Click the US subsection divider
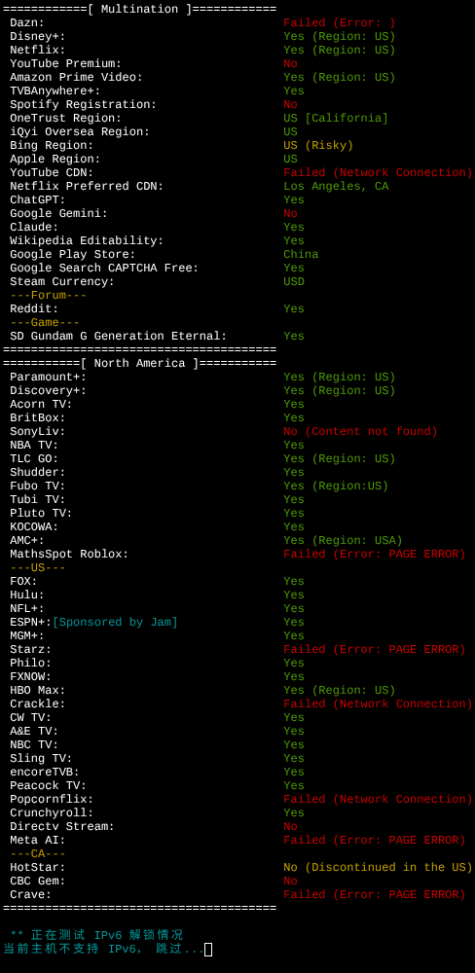 tap(38, 568)
